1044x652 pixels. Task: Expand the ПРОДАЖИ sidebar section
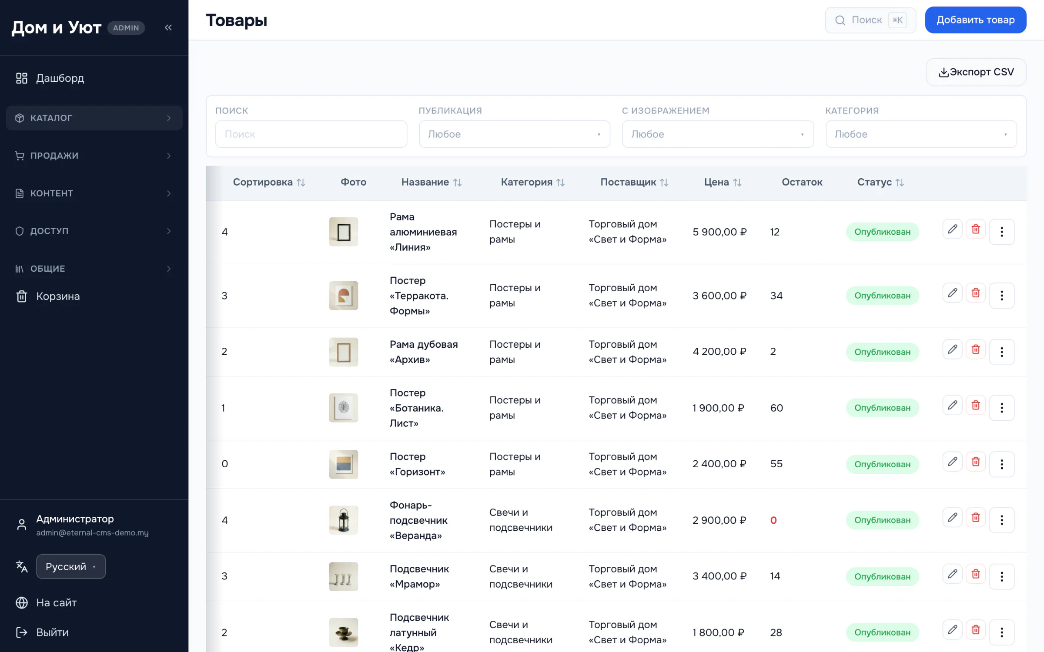tap(94, 156)
